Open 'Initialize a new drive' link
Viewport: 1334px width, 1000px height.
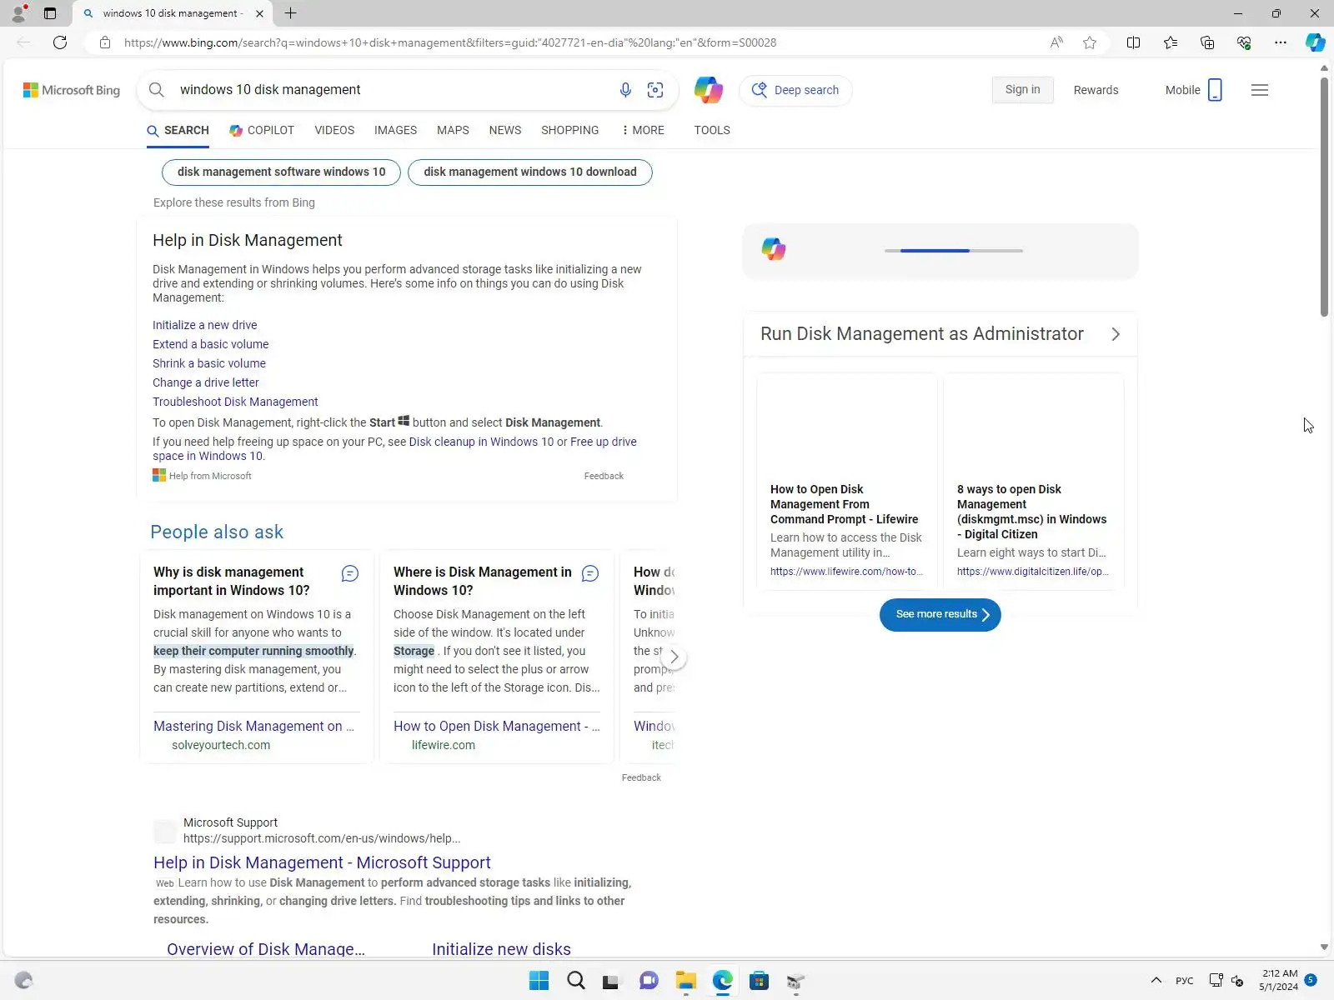click(204, 325)
